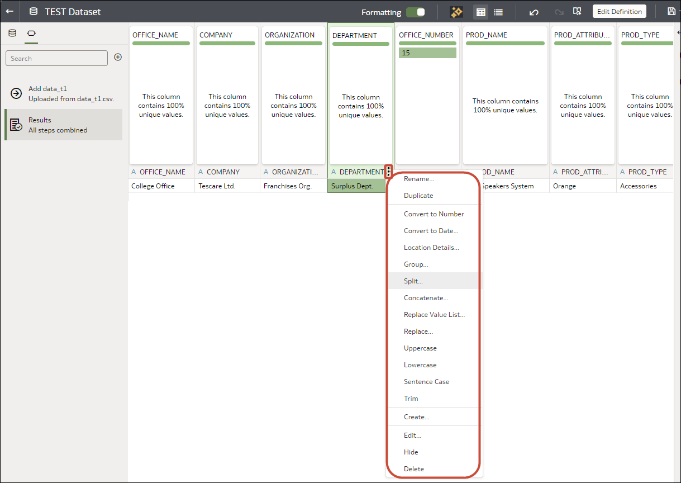Apply Uppercase from the context menu

click(420, 348)
